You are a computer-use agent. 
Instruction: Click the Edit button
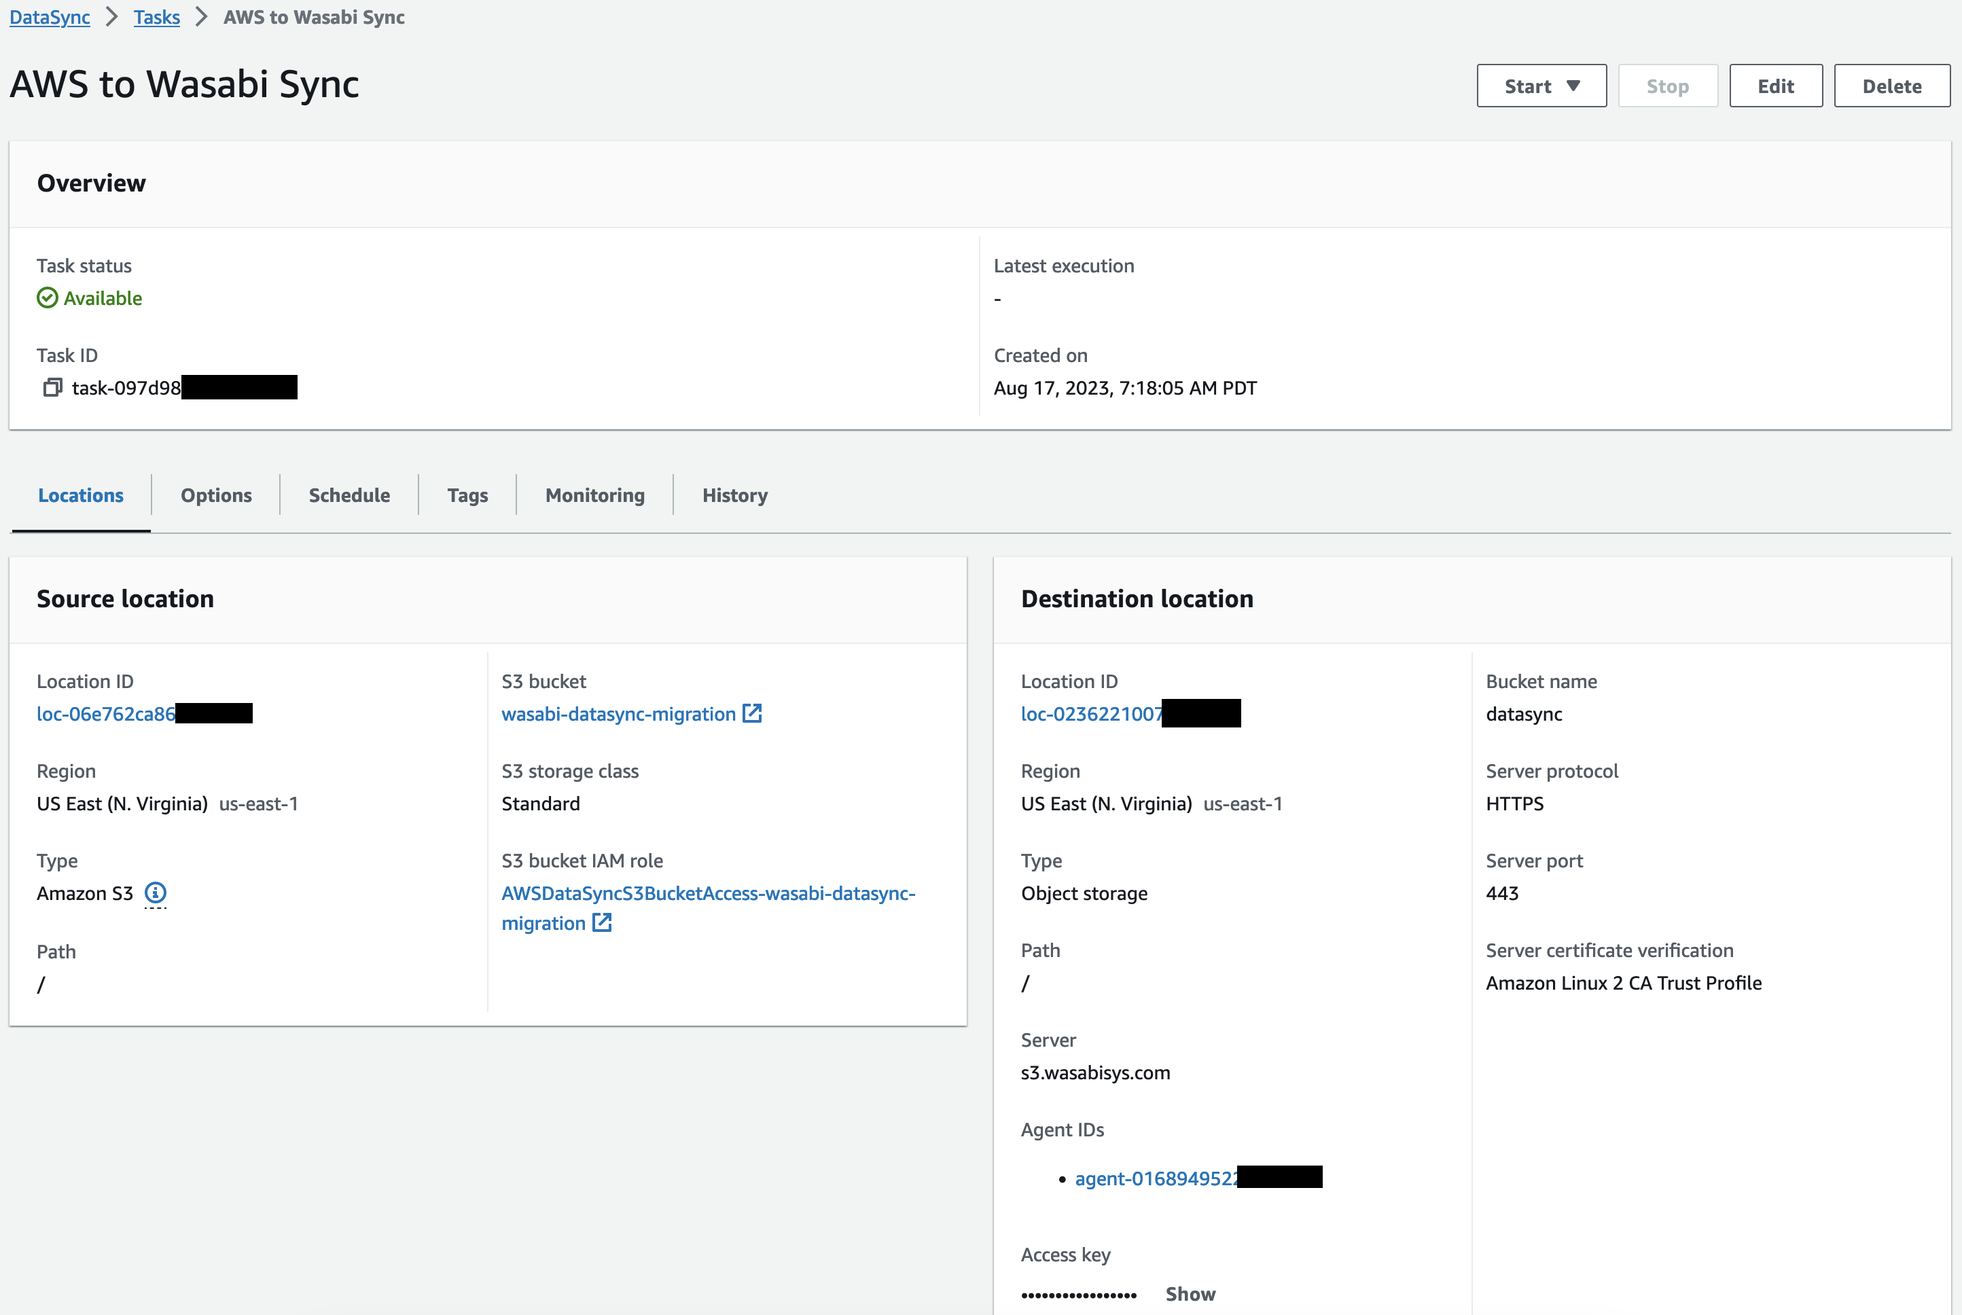click(1776, 86)
